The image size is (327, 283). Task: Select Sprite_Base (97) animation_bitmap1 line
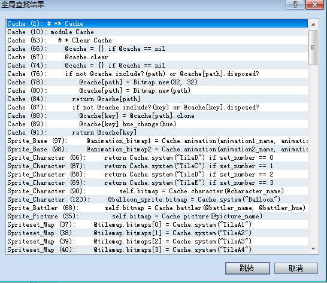tap(157, 141)
